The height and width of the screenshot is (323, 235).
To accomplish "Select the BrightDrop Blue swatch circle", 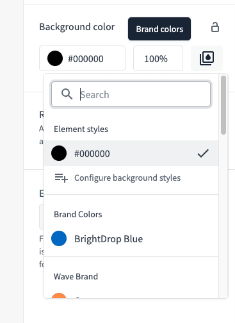I will pos(59,238).
